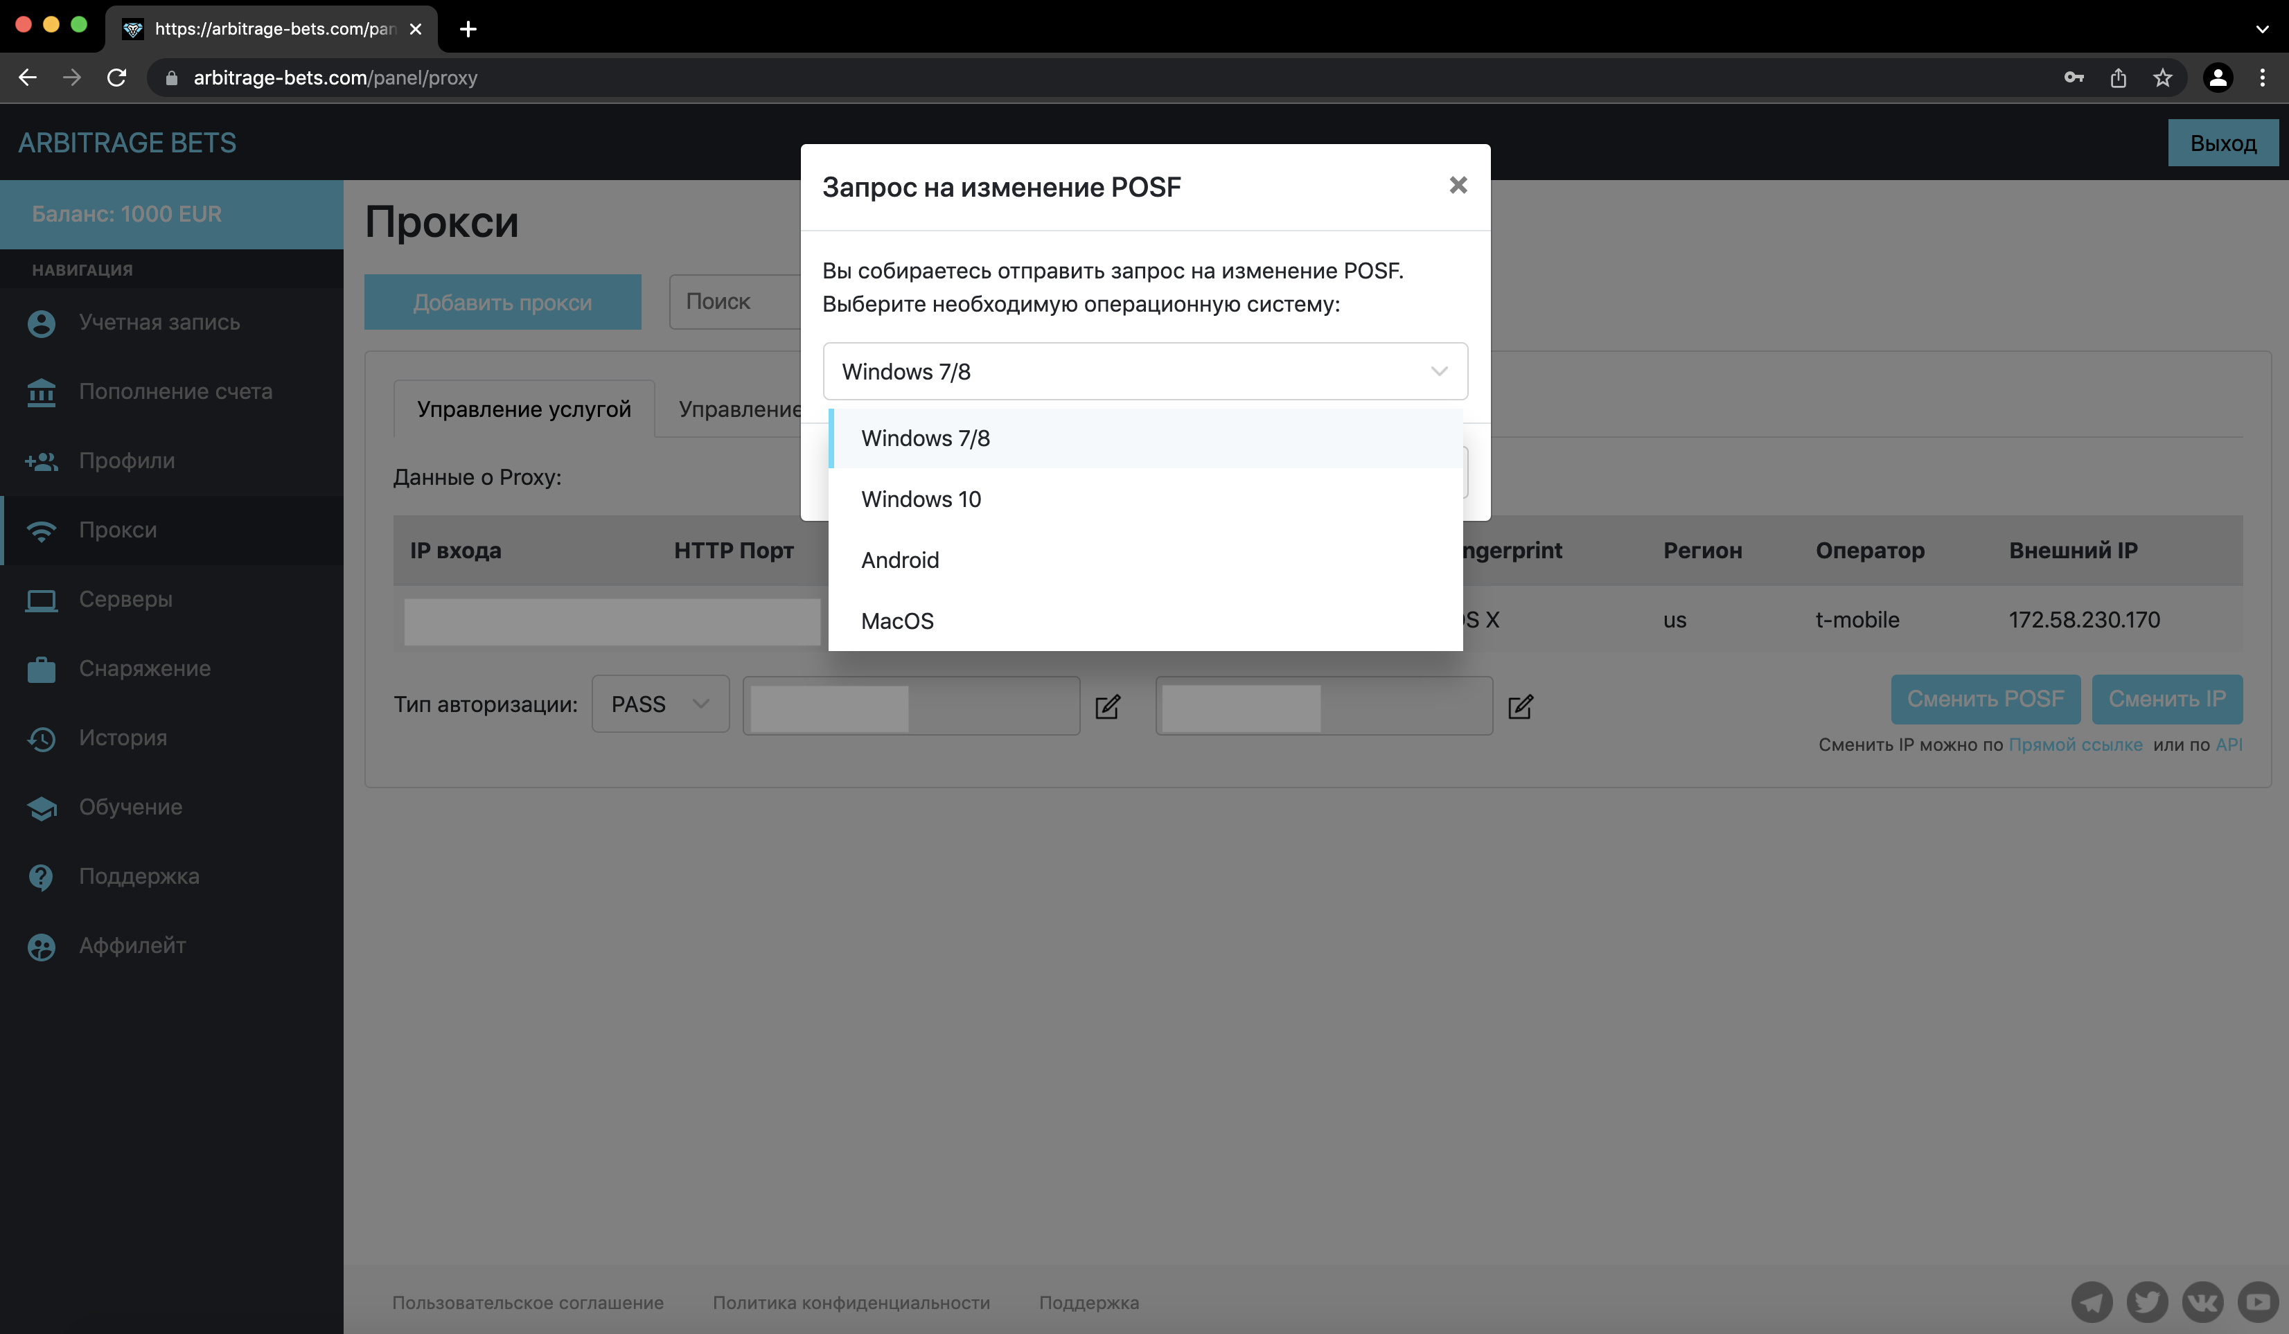Collapse the Windows 7/8 select box
This screenshot has width=2289, height=1334.
coord(1144,371)
